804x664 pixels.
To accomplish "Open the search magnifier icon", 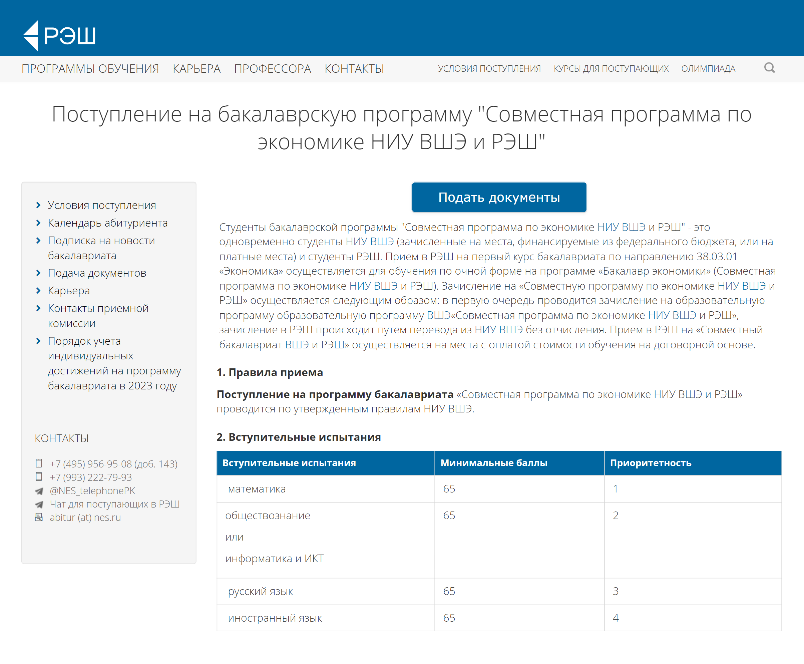I will [x=770, y=68].
